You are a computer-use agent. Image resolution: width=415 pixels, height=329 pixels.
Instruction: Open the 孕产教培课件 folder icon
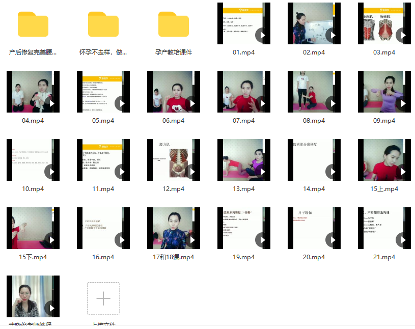[174, 24]
